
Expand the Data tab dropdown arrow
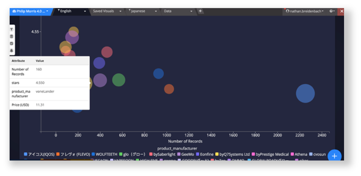(191, 11)
